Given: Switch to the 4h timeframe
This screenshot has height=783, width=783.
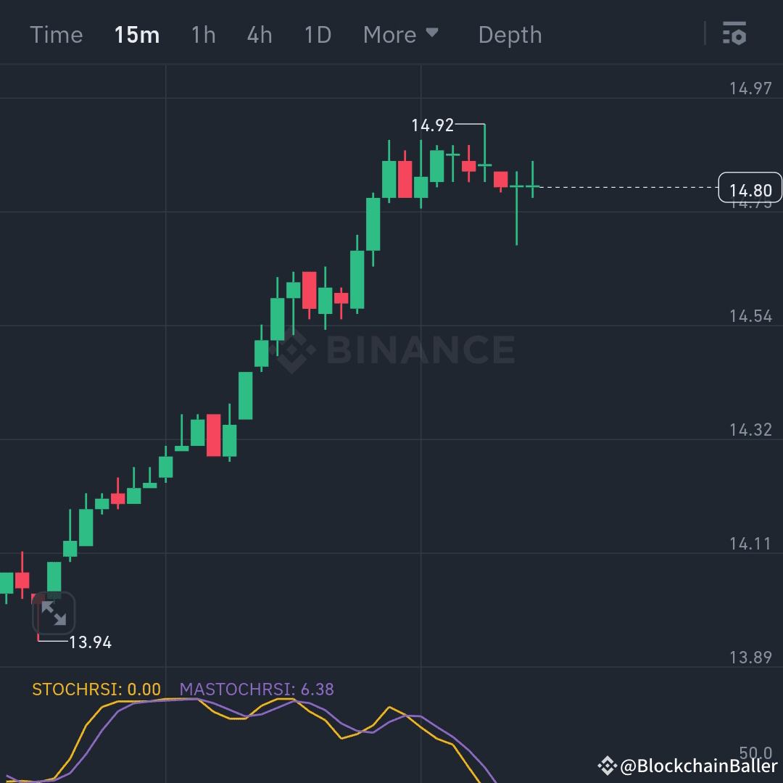Looking at the screenshot, I should [259, 34].
